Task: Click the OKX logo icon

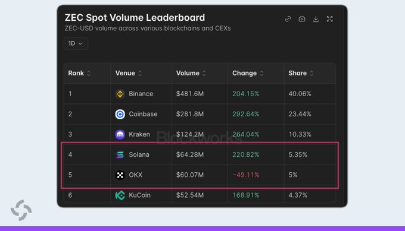Action: pyautogui.click(x=120, y=175)
